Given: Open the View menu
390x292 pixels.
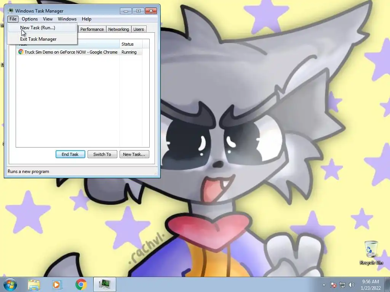Looking at the screenshot, I should click(48, 19).
